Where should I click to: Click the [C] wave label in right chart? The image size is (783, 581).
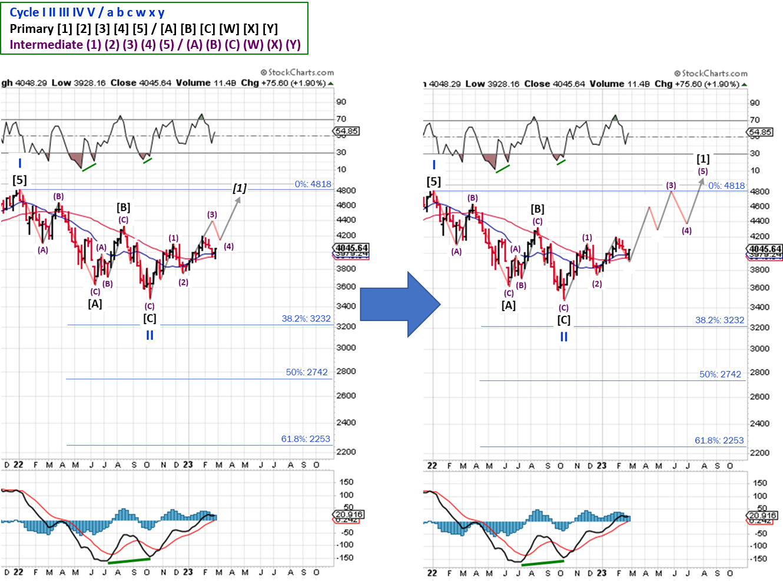point(563,320)
